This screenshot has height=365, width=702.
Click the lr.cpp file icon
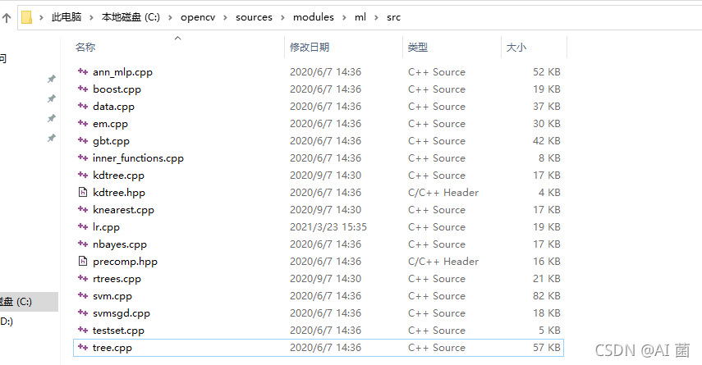(83, 226)
